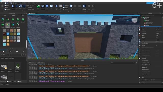Select White background option in Toolbox
Screen dimensions: 163x92
tap(9, 82)
